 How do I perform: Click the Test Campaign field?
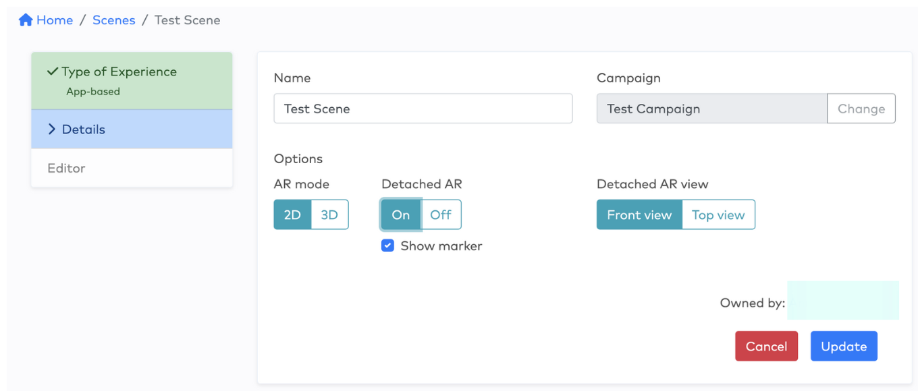(712, 109)
